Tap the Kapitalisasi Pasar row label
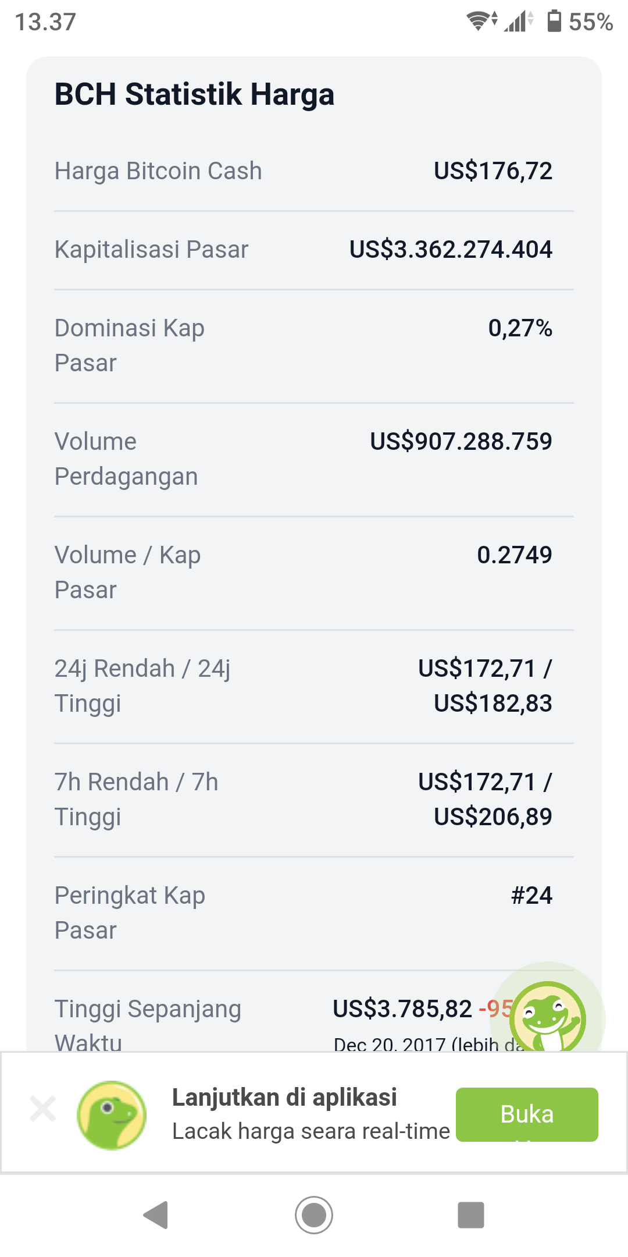The width and height of the screenshot is (628, 1257). [x=151, y=250]
